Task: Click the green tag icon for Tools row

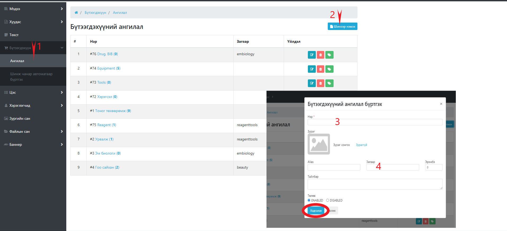Action: click(329, 83)
